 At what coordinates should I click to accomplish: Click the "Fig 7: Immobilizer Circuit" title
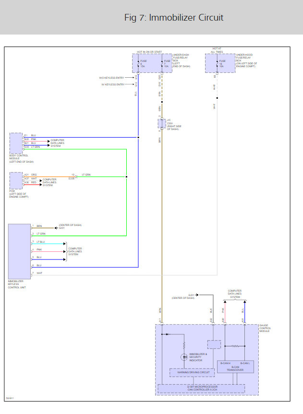point(174,18)
